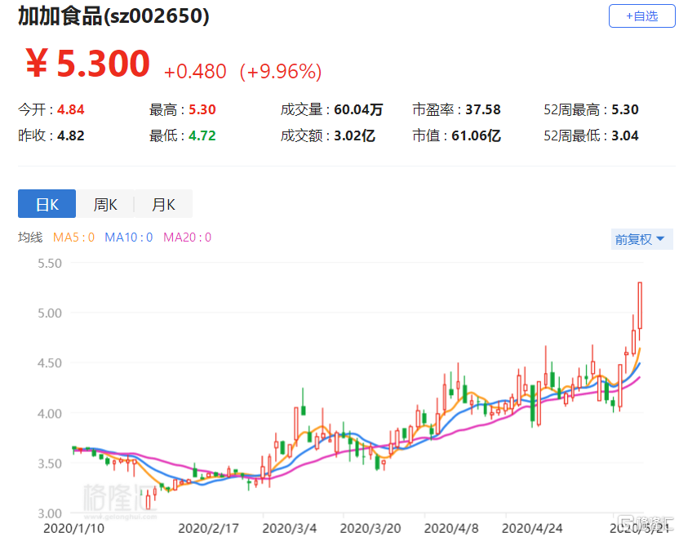Click the 2020/2/17 date axis label
679x537 pixels.
click(208, 528)
